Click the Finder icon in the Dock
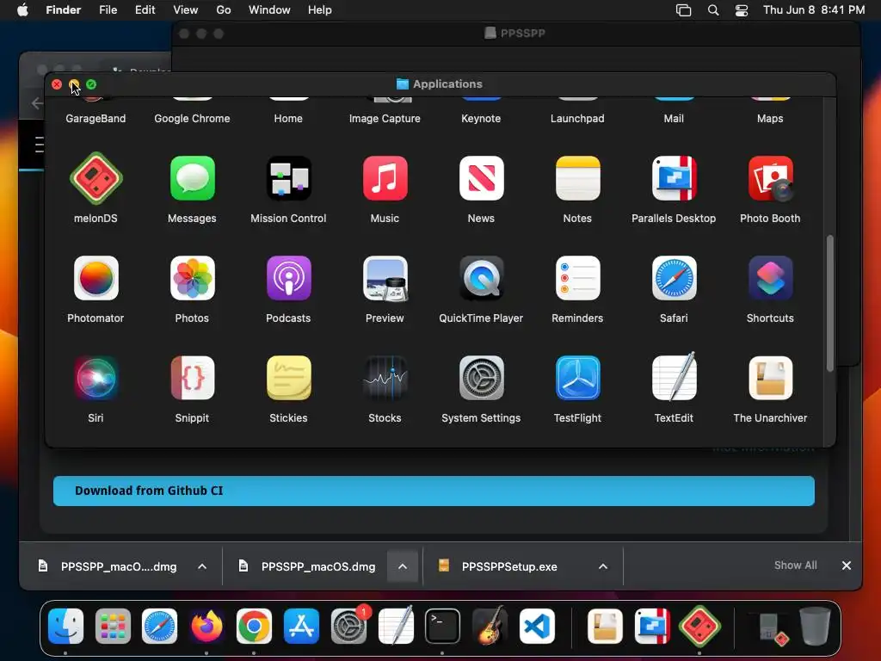This screenshot has height=661, width=881. [x=65, y=626]
